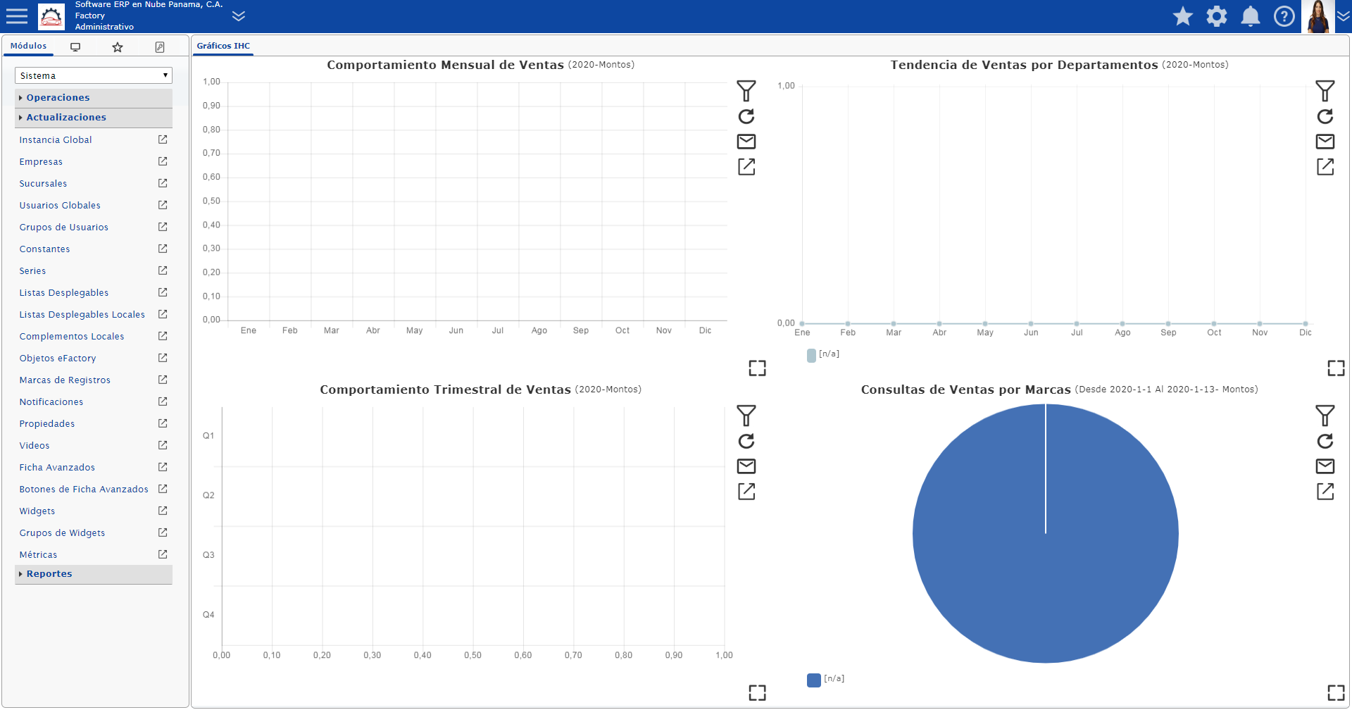The height and width of the screenshot is (710, 1352).
Task: Open Usuarios Globales link
Action: coord(60,206)
